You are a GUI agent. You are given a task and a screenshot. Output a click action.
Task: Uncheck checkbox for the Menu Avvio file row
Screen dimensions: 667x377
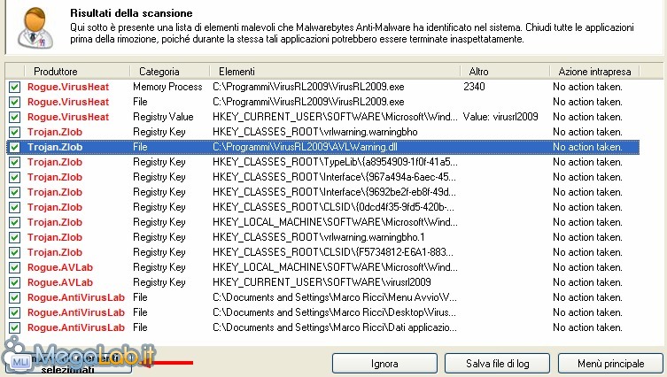click(x=14, y=297)
